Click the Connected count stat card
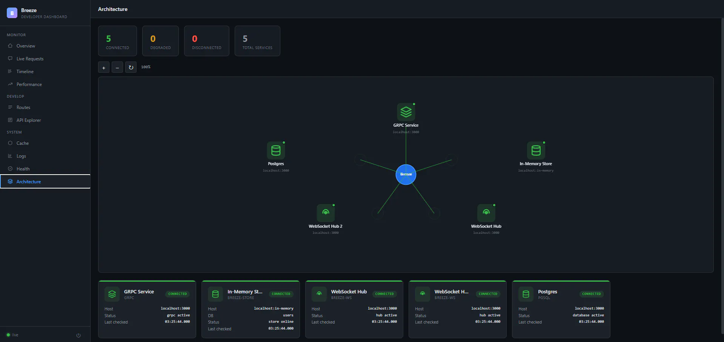Image resolution: width=724 pixels, height=342 pixels. tap(117, 41)
